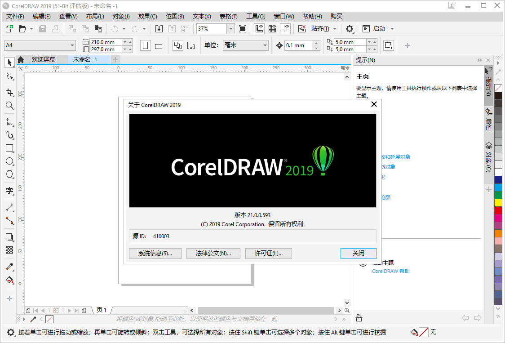505x343 pixels.
Task: Expand the Undo history dropdown arrow
Action: point(124,29)
